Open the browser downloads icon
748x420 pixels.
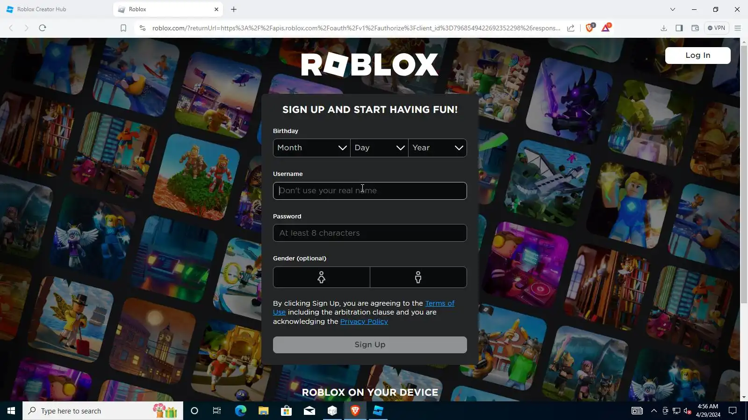[x=664, y=28]
